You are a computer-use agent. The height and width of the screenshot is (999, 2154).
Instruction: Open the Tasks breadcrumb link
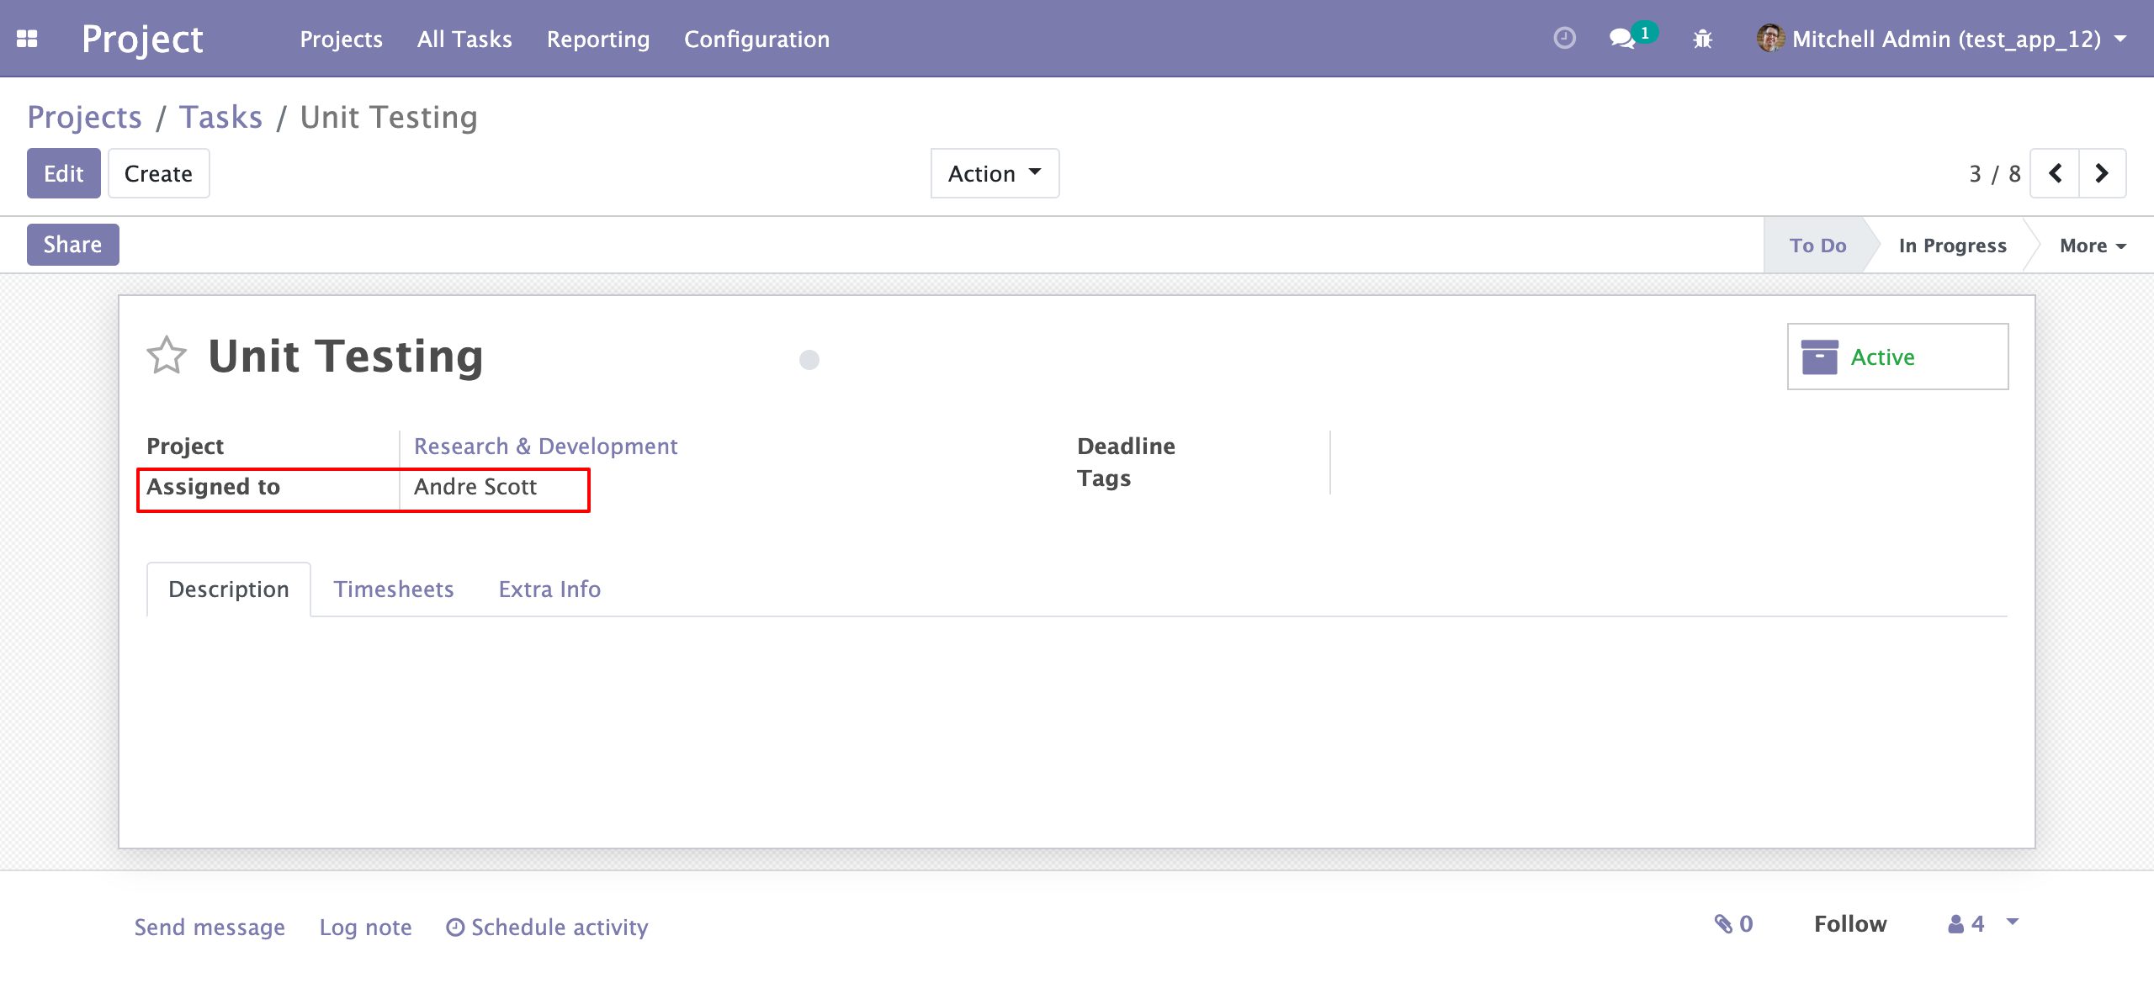(x=220, y=117)
